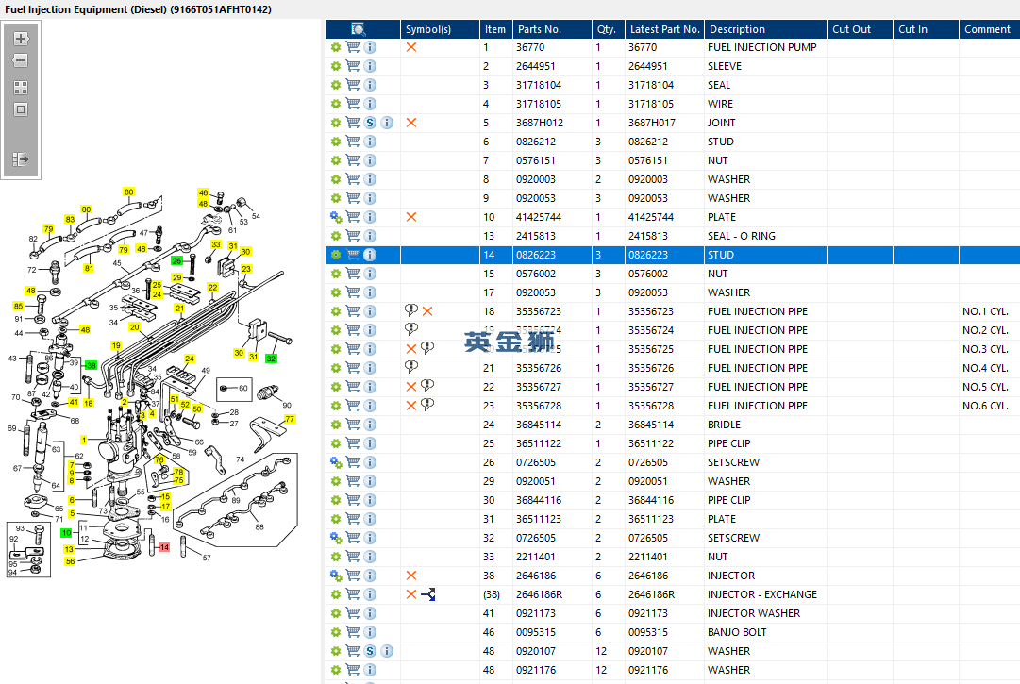Select the green callout 26 in the diagram
Image resolution: width=1020 pixels, height=684 pixels.
tap(177, 260)
